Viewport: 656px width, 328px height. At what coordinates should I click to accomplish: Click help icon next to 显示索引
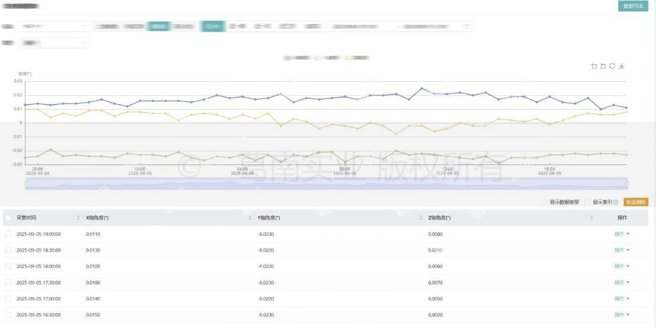pyautogui.click(x=616, y=202)
